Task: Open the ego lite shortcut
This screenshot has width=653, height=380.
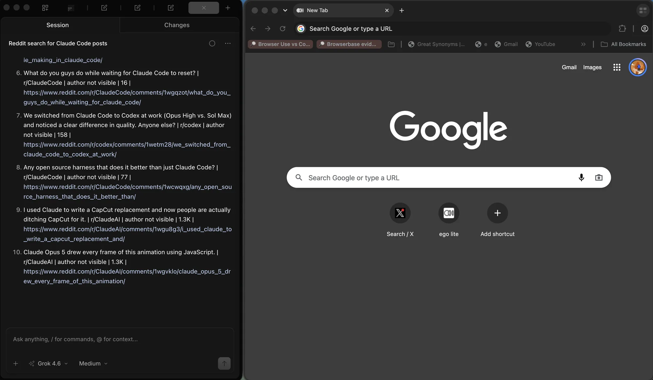Action: [x=449, y=220]
